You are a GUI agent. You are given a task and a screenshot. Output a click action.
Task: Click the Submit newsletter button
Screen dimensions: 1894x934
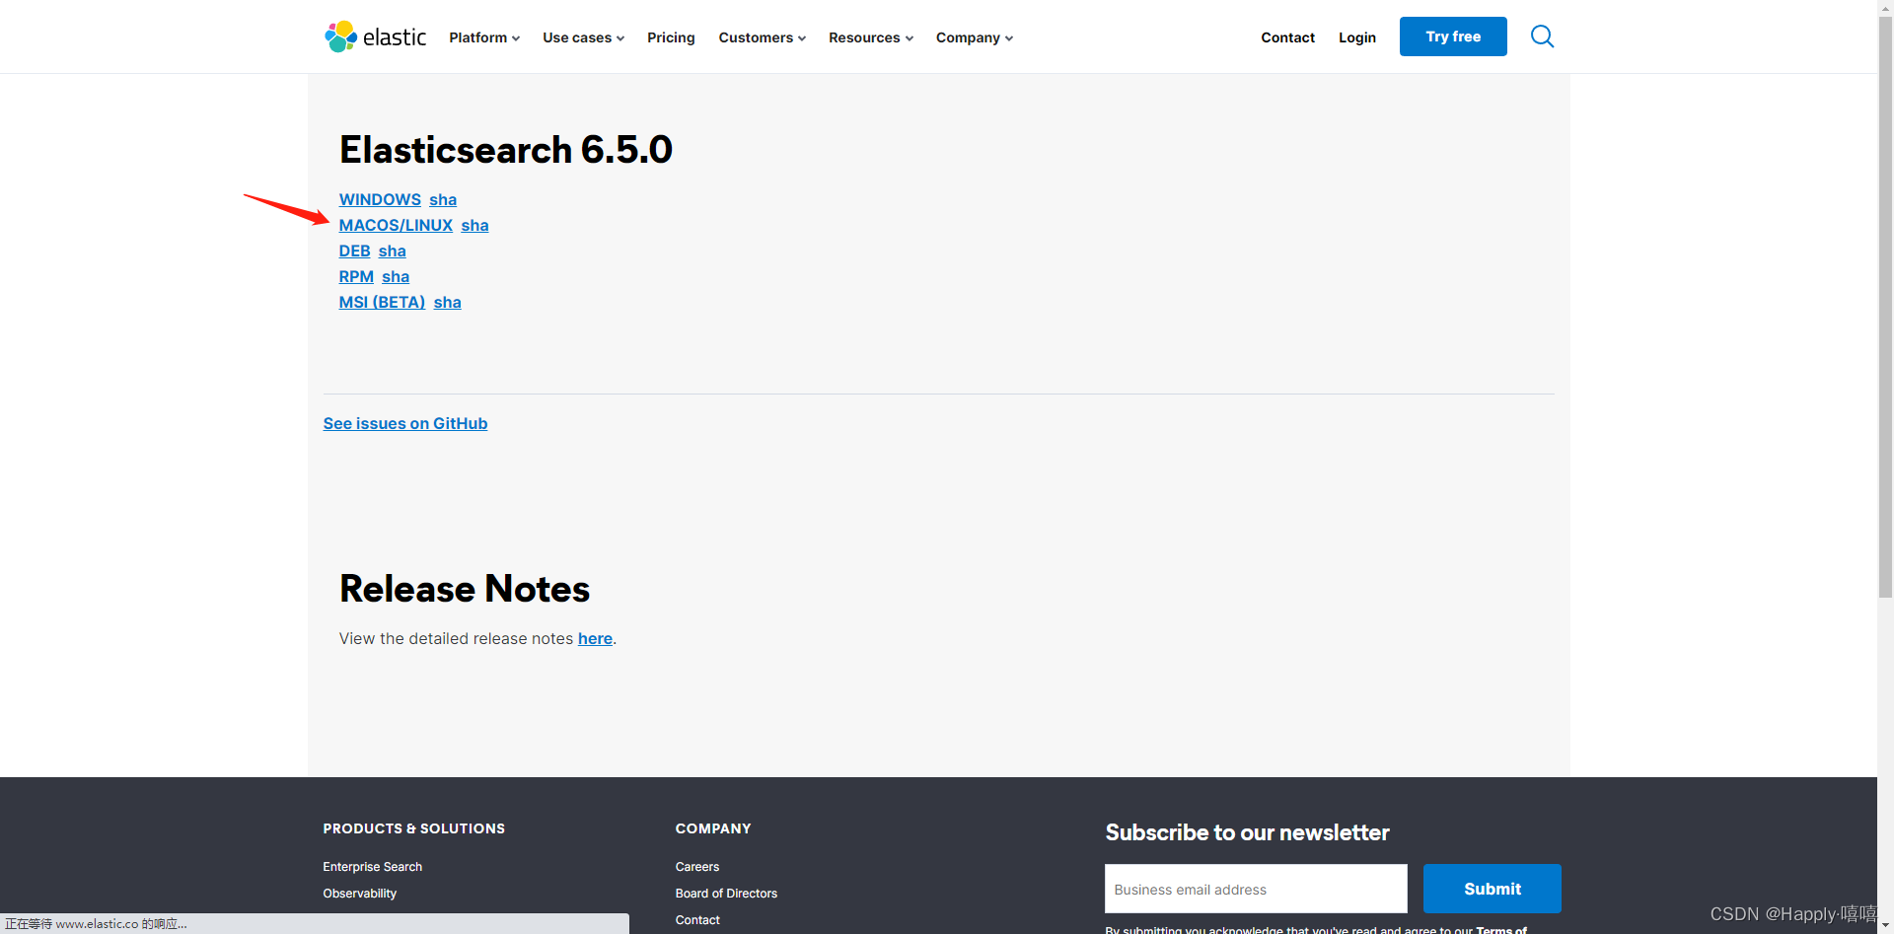[1492, 889]
